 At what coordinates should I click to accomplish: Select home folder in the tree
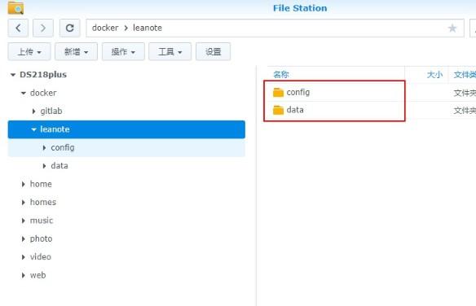coord(41,184)
